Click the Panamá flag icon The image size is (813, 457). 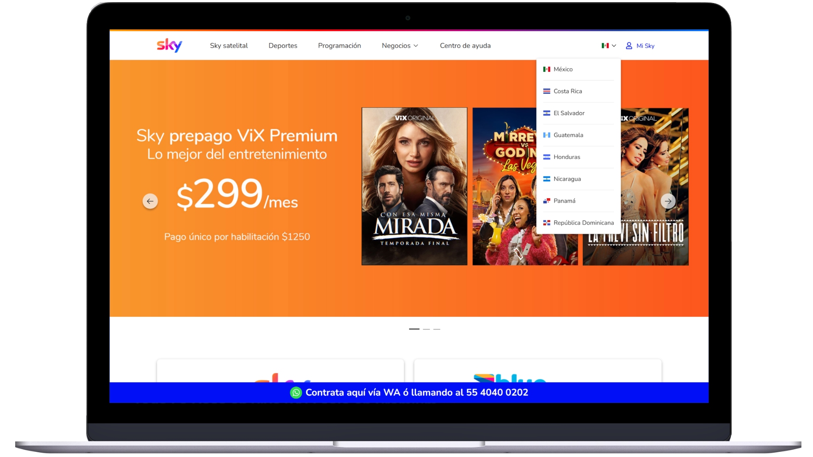[x=547, y=201]
